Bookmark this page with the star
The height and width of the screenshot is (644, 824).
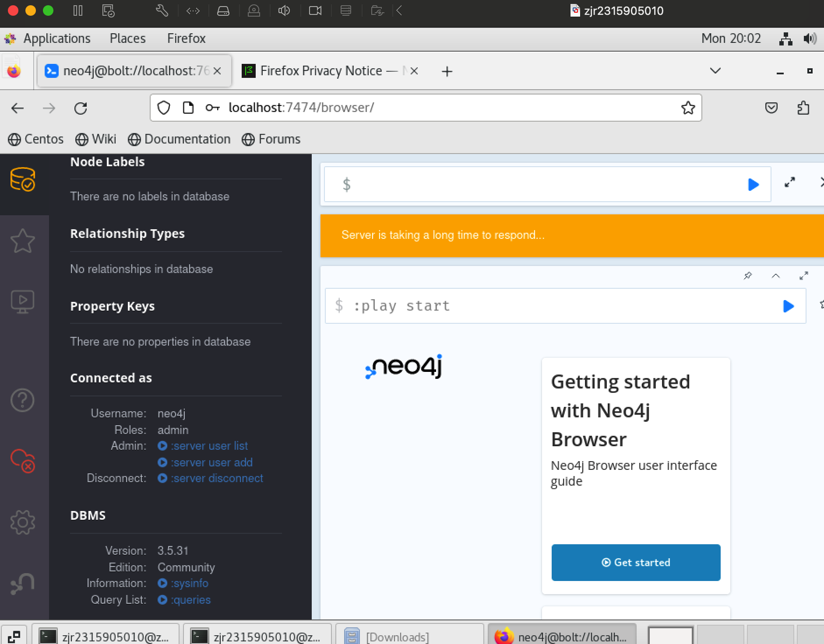(x=688, y=108)
